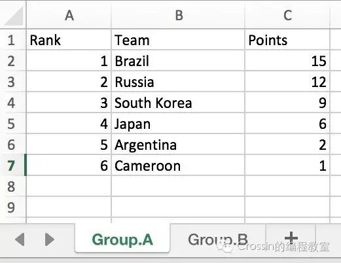Switch to the Group.B sheet tab
The image size is (341, 263).
point(218,239)
